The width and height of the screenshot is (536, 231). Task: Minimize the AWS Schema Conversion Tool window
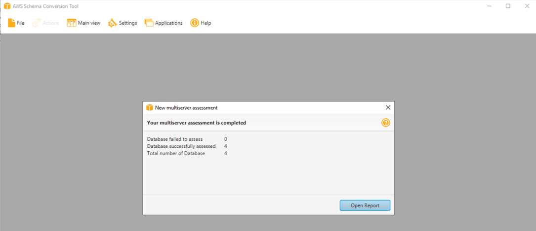490,6
